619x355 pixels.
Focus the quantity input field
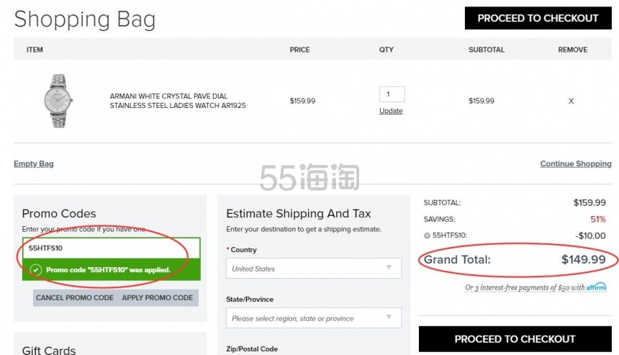pos(392,94)
